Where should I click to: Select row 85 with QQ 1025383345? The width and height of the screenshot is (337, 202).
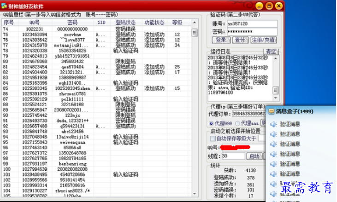pyautogui.click(x=96, y=88)
